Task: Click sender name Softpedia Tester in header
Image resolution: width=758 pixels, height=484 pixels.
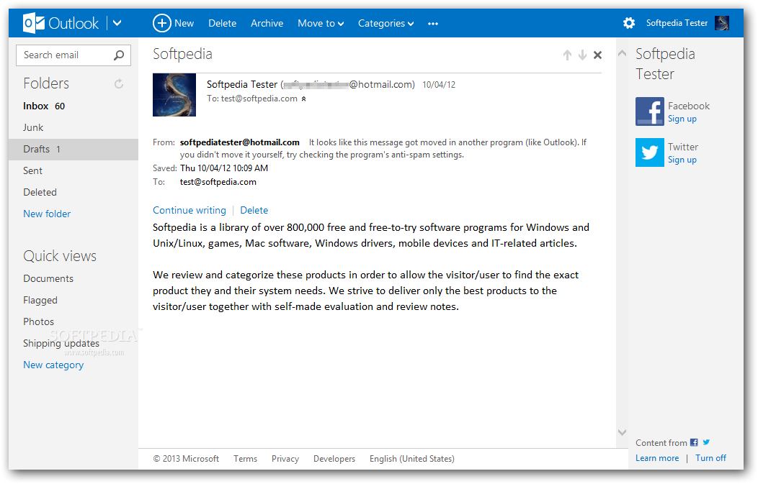Action: 241,84
